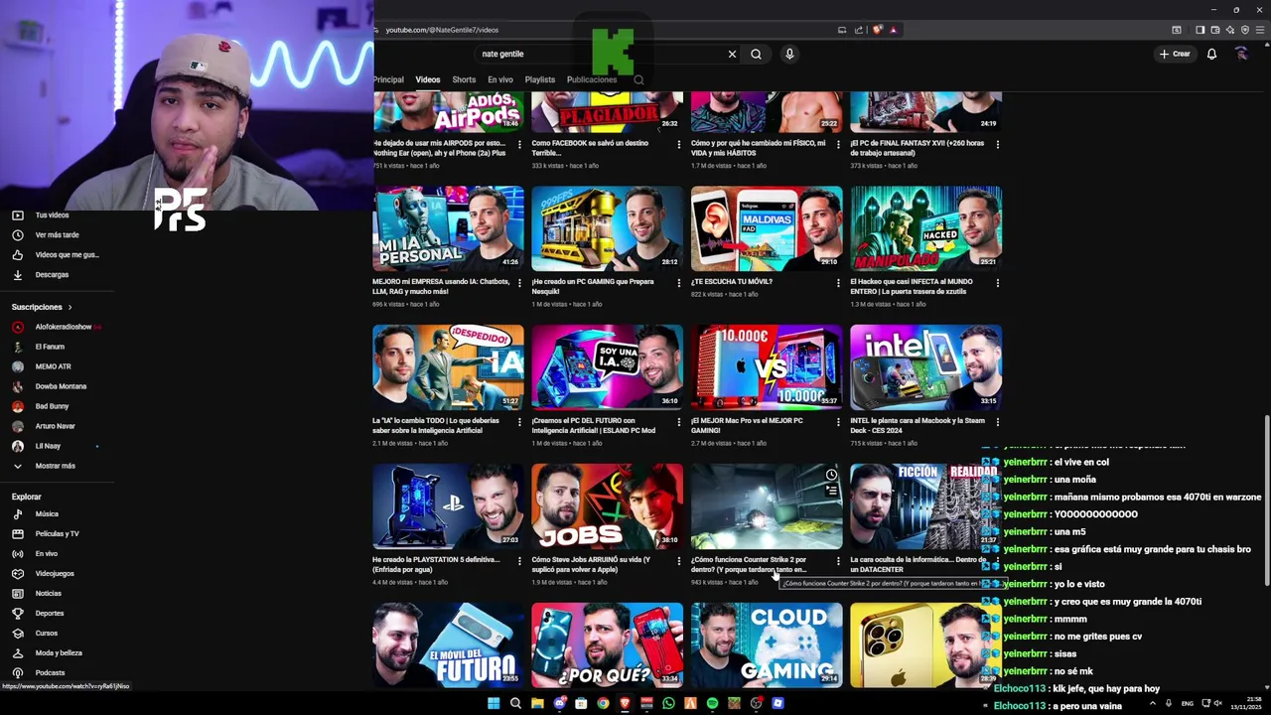Open the Arturo Navar subscription

[x=44, y=426]
